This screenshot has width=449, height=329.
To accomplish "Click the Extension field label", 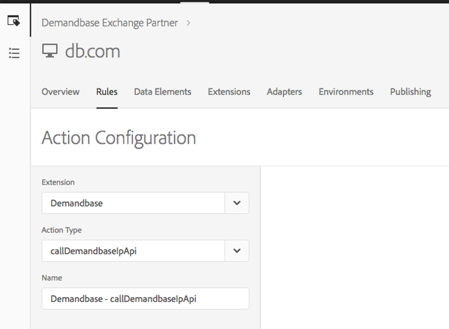I will pyautogui.click(x=58, y=183).
